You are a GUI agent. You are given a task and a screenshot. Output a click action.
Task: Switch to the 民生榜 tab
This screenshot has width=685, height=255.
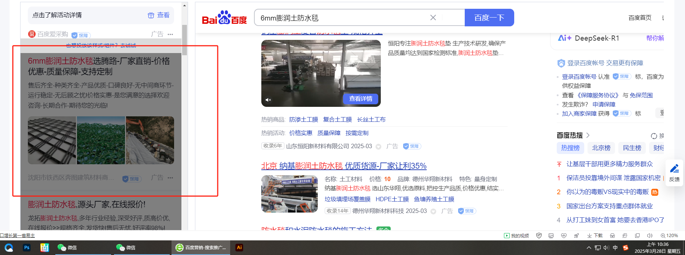(x=632, y=148)
